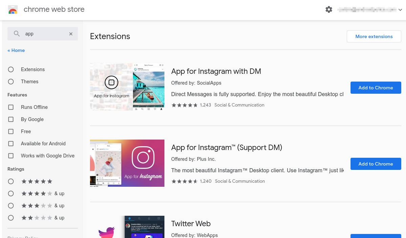Image resolution: width=406 pixels, height=238 pixels.
Task: Open the settings gear menu
Action: 329,9
